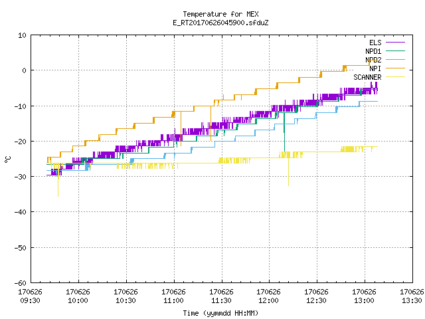Click the y-axis label -20
This screenshot has width=425, height=319.
coord(21,142)
